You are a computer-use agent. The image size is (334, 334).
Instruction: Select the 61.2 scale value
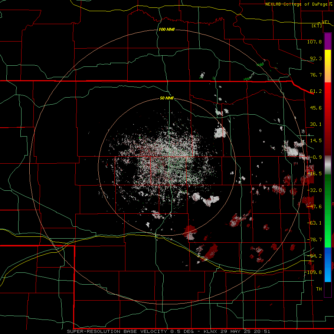(316, 91)
